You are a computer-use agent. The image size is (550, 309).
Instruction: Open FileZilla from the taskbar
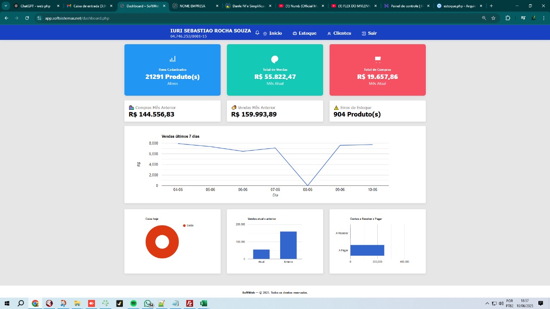tap(189, 303)
